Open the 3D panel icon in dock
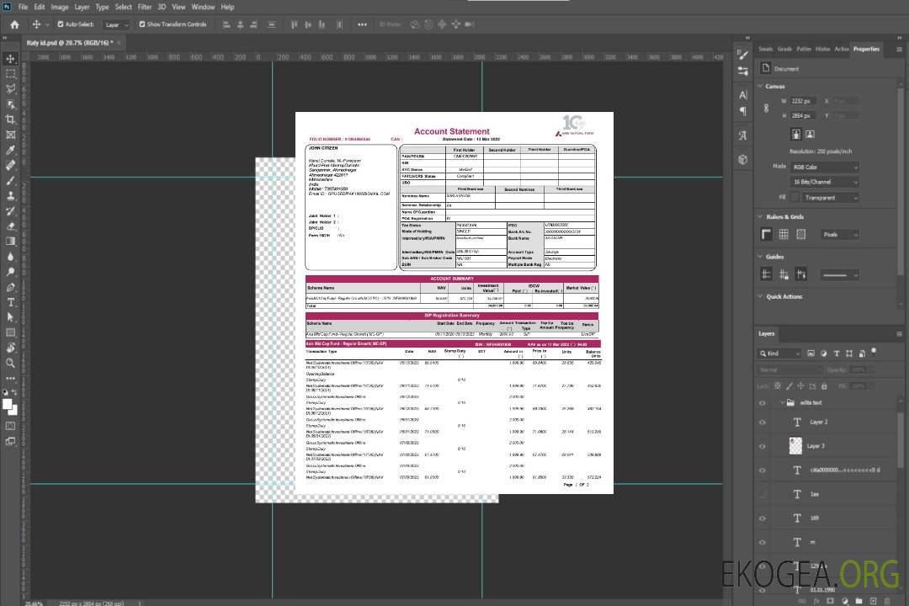Viewport: 909px width, 606px height. (x=742, y=159)
